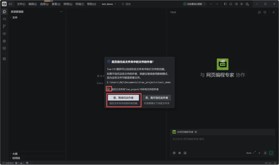279x165 pixels.
Task: Go back with the left arrow icon
Action: pyautogui.click(x=211, y=4)
